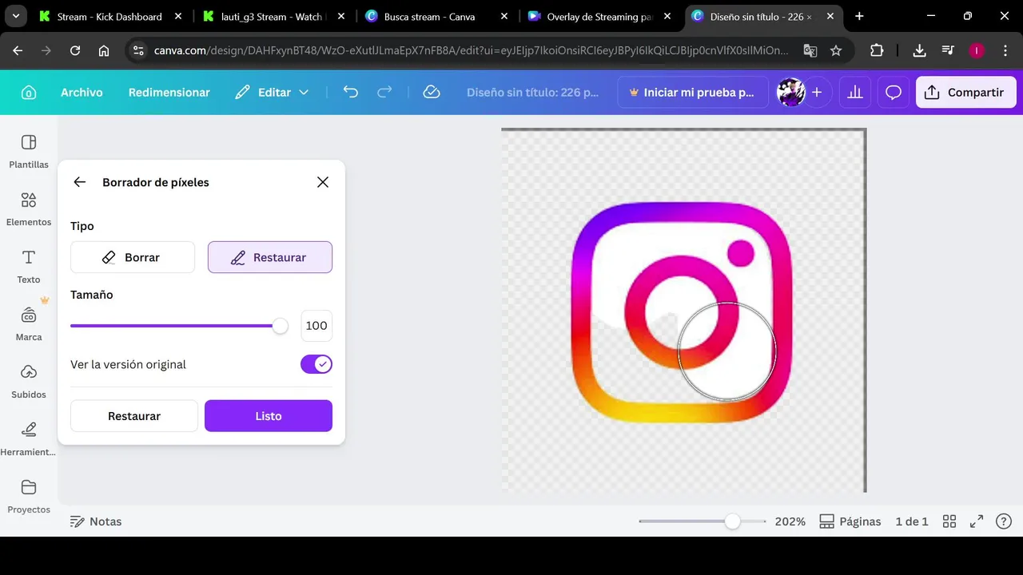Open the Archivo menu
Viewport: 1023px width, 575px height.
(x=82, y=93)
